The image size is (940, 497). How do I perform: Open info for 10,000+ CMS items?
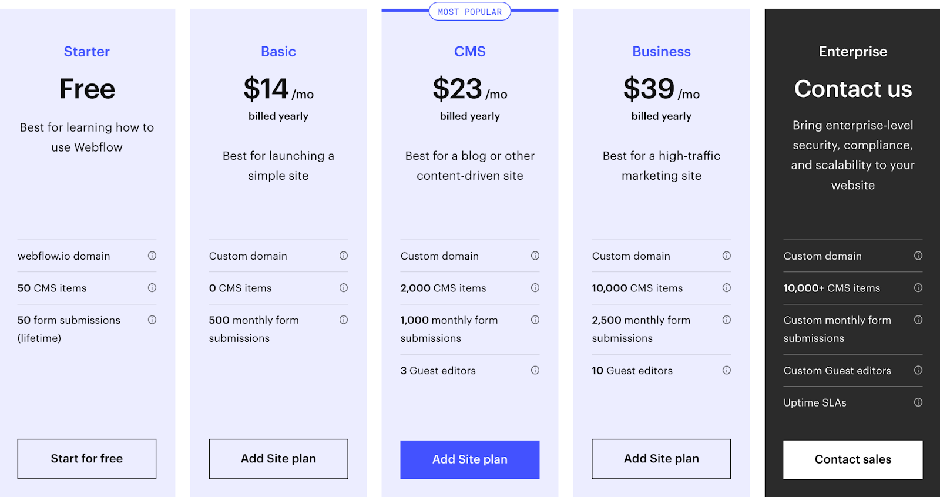[918, 288]
